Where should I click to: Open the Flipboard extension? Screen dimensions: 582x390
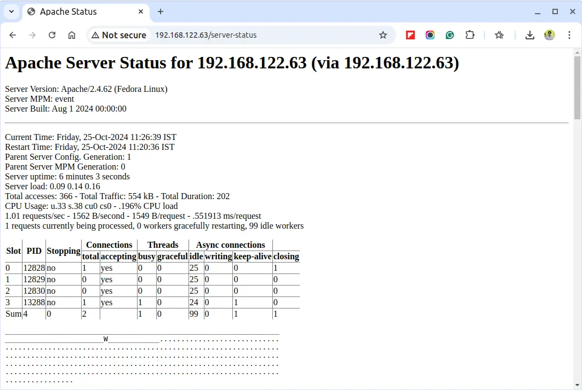[410, 34]
